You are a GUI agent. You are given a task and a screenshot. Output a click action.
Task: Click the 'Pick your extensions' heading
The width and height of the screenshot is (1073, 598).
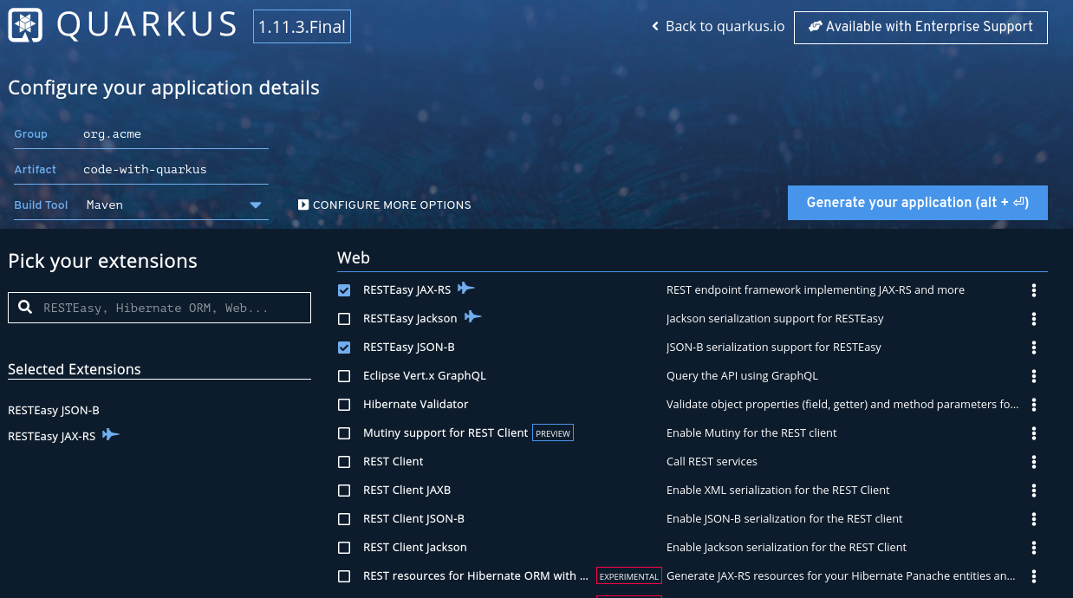click(x=102, y=262)
